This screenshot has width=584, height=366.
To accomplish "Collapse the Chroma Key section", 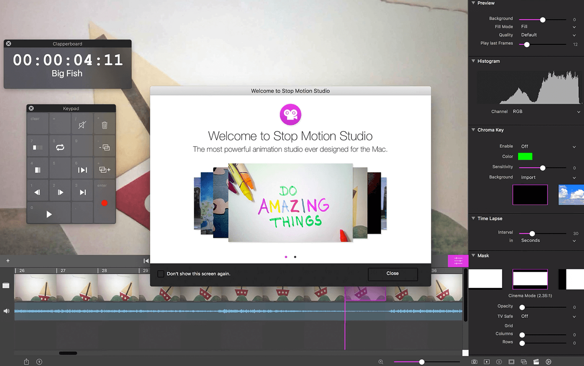I will pyautogui.click(x=473, y=130).
